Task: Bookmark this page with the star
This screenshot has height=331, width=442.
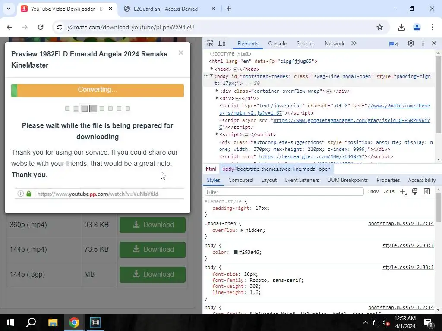Action: [380, 27]
